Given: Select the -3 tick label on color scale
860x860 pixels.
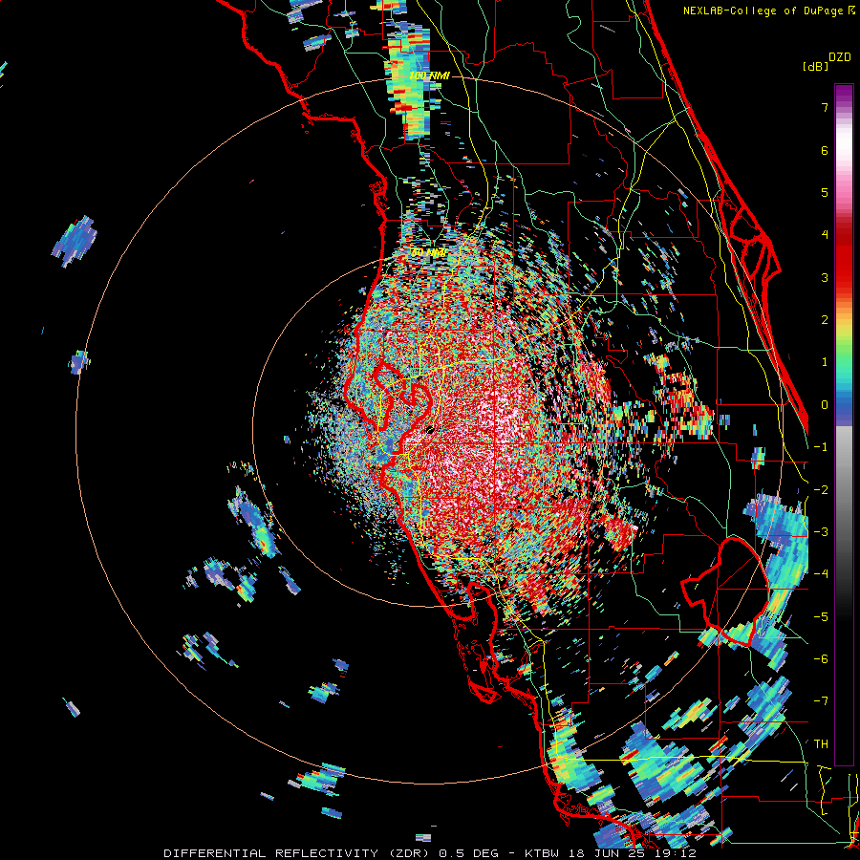Looking at the screenshot, I should [821, 532].
